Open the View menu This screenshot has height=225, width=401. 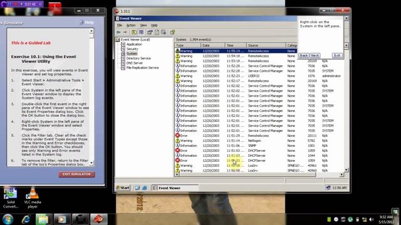[x=143, y=25]
